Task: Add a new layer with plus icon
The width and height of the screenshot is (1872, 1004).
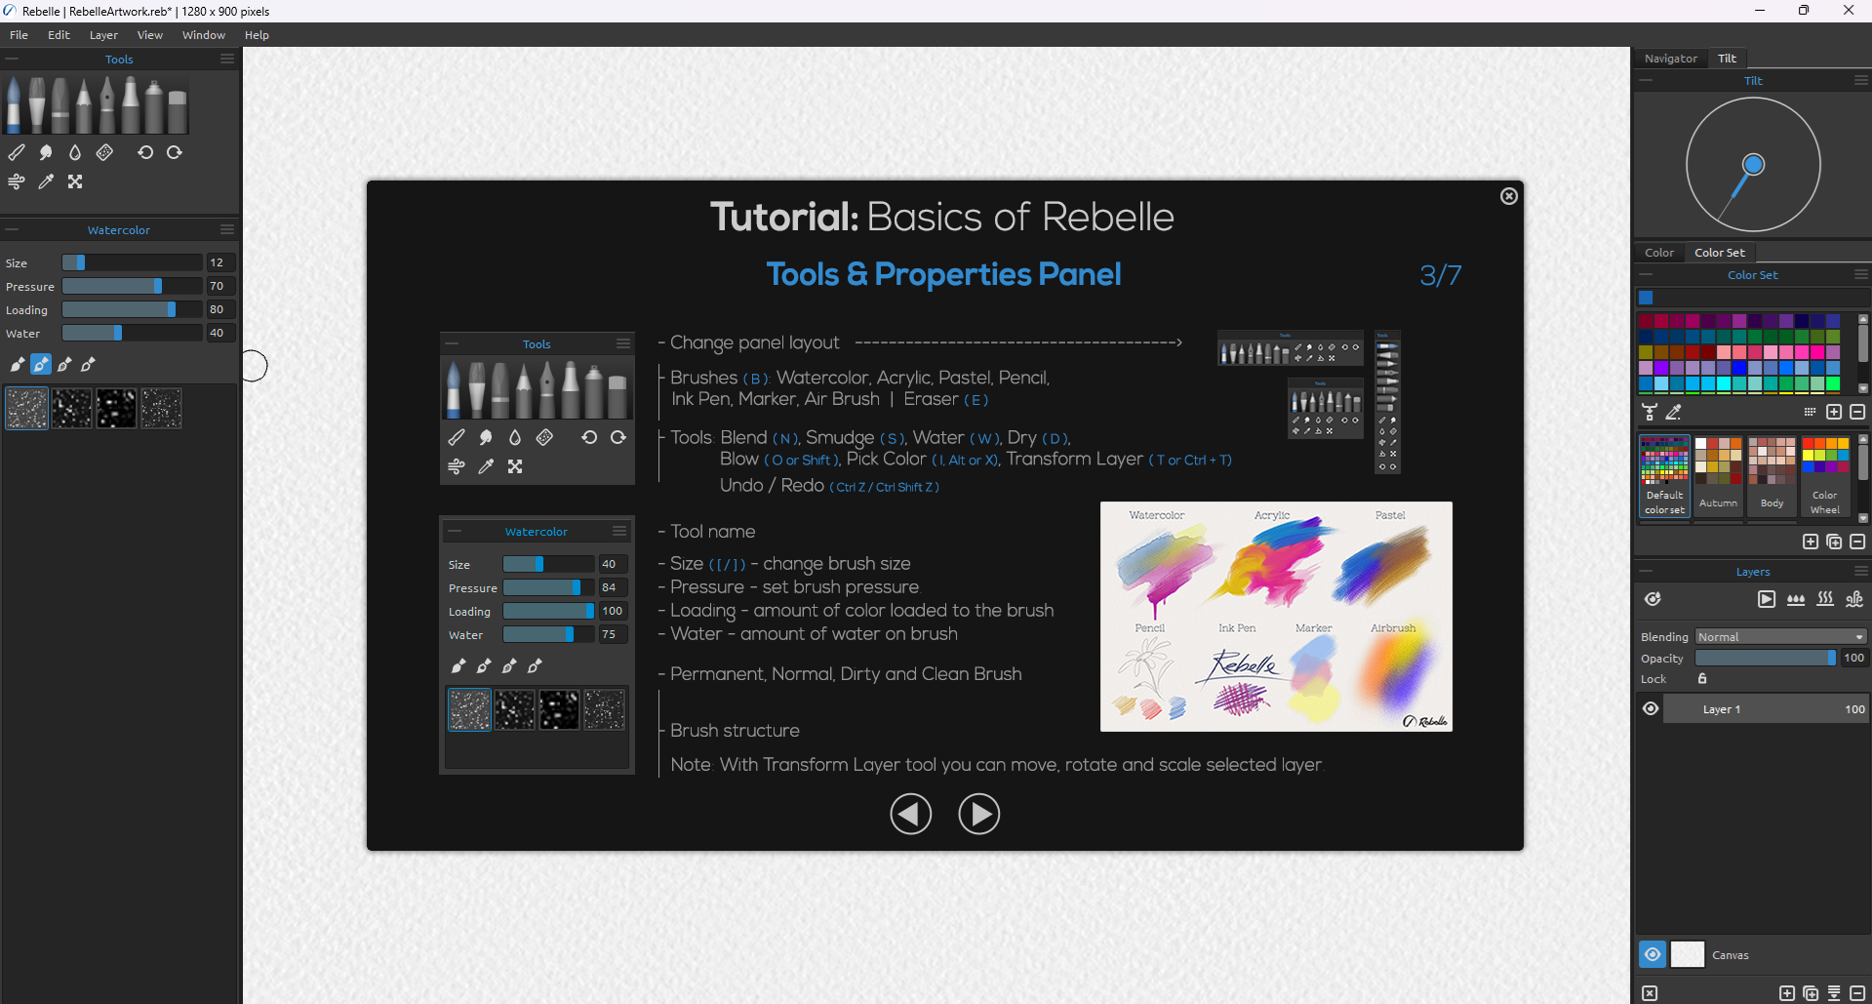Action: [x=1787, y=993]
